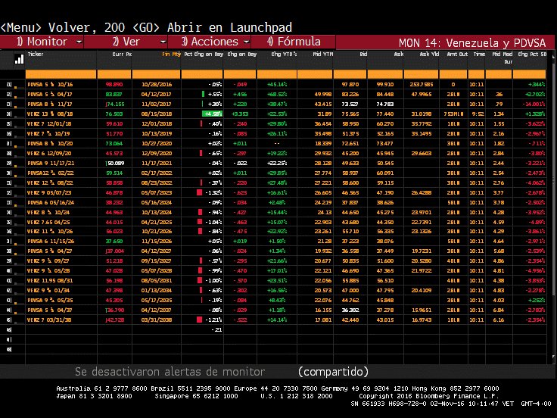Image resolution: width=557 pixels, height=418 pixels.
Task: Click the Ask Yld column header
Action: coord(429,54)
